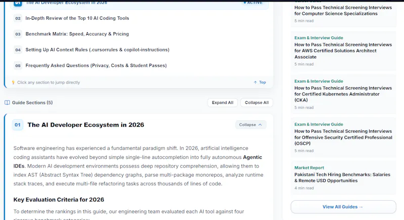404x220 pixels.
Task: Click the 05 number badge
Action: click(x=18, y=66)
